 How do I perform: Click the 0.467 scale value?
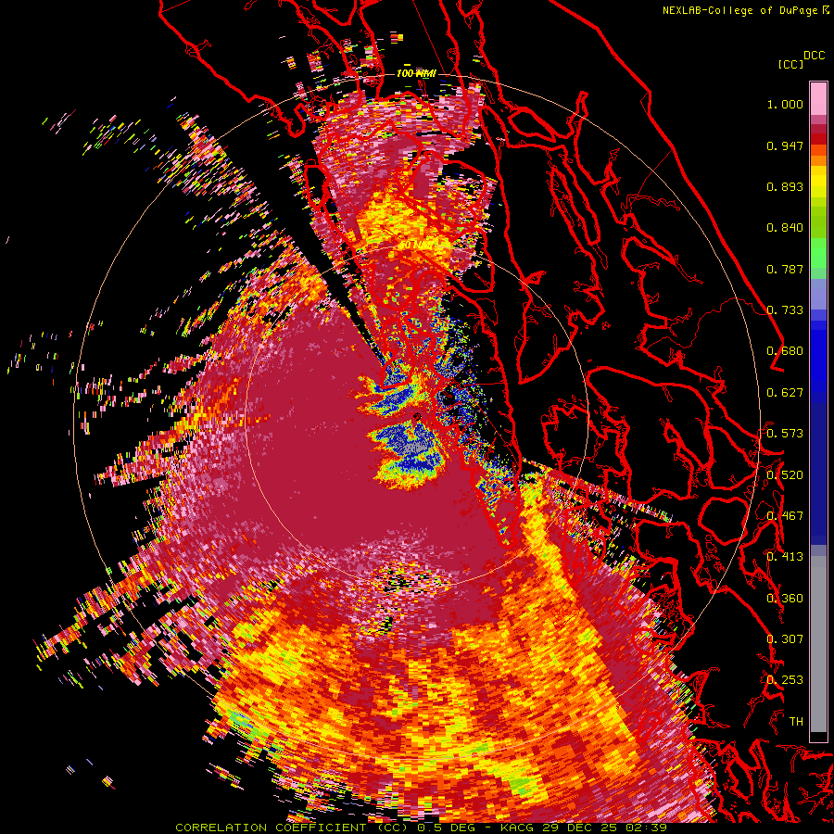[785, 516]
